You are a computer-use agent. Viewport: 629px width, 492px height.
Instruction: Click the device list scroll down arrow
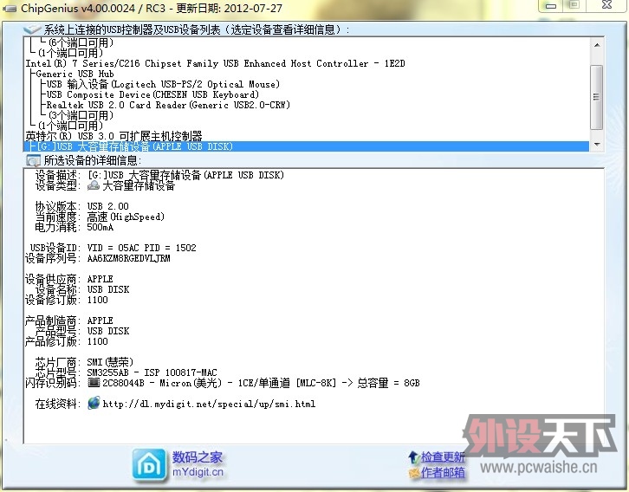tap(597, 144)
